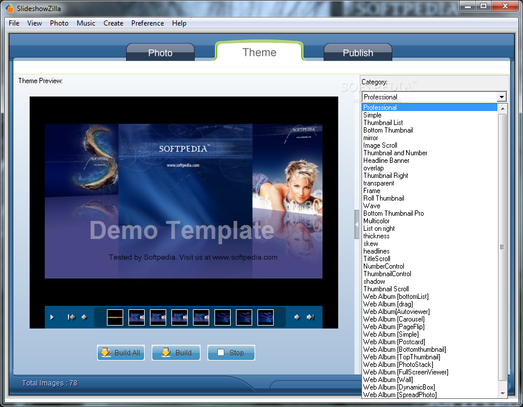Click the play icon in preview controls
Screen dimensions: 523x407
(52, 317)
